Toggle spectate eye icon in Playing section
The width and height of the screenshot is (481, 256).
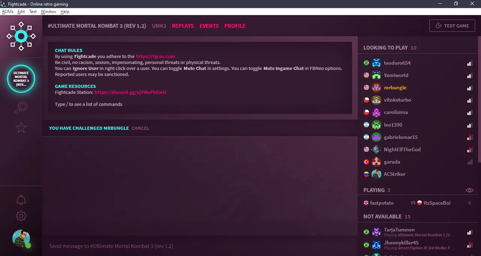pyautogui.click(x=470, y=190)
